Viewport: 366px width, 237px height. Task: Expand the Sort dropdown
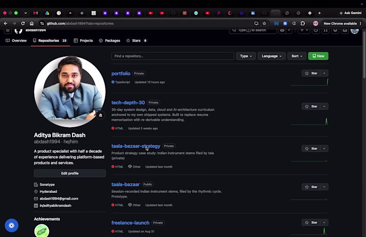296,56
